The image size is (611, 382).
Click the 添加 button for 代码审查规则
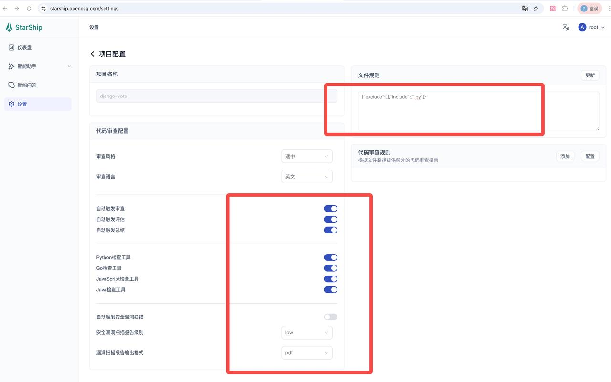pos(565,156)
